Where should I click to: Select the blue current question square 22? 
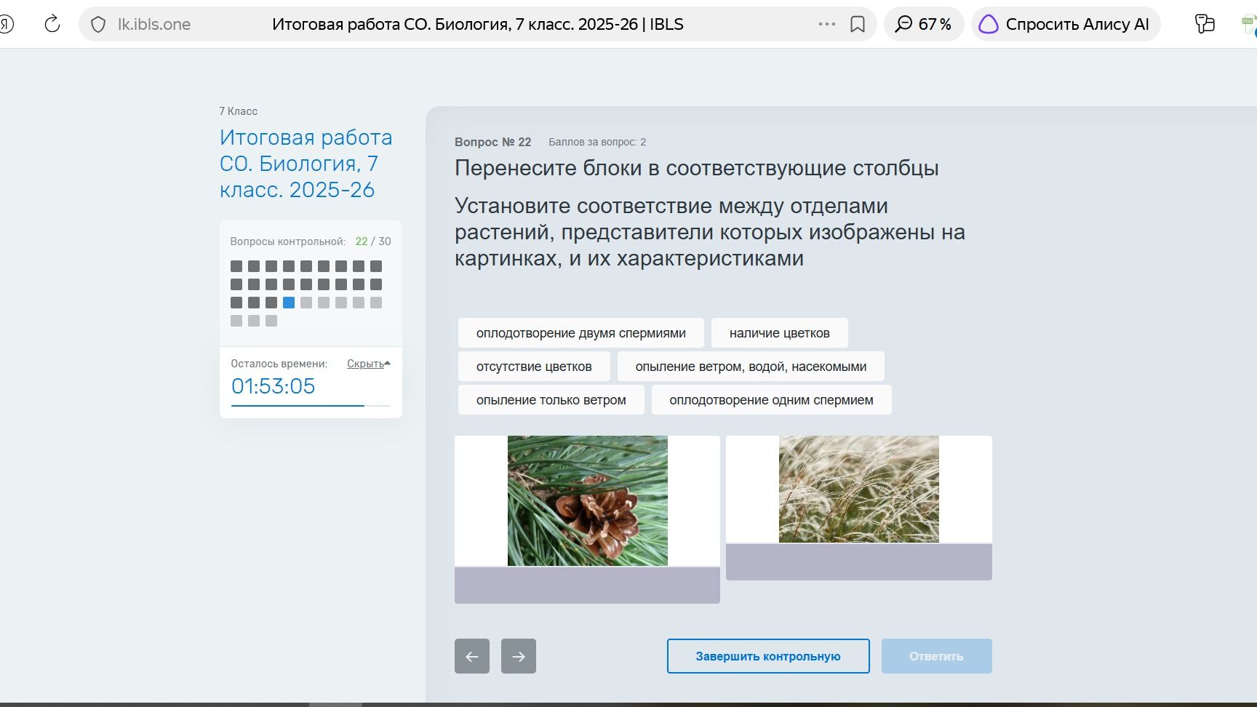point(289,303)
